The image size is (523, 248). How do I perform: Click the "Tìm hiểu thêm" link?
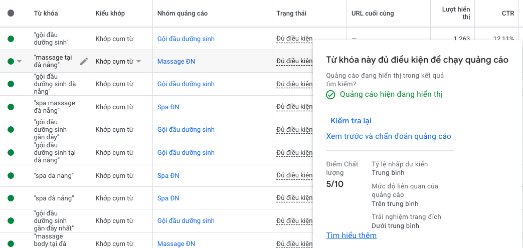click(351, 235)
